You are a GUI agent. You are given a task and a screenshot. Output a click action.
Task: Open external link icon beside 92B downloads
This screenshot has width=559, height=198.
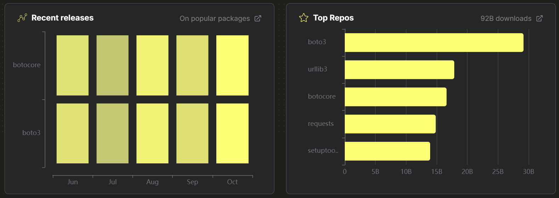(539, 18)
